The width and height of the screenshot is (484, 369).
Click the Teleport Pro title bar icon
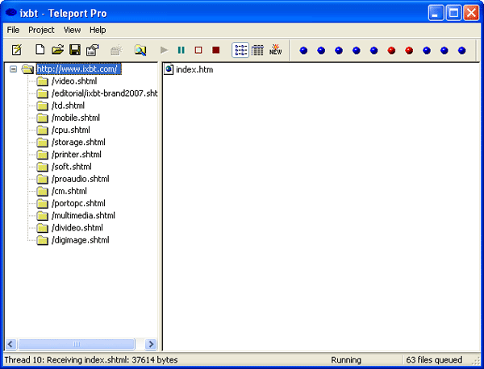point(10,13)
